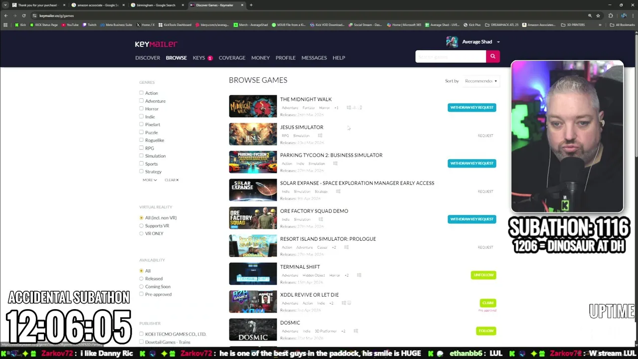638x359 pixels.
Task: Open the HELP menu
Action: pyautogui.click(x=339, y=58)
